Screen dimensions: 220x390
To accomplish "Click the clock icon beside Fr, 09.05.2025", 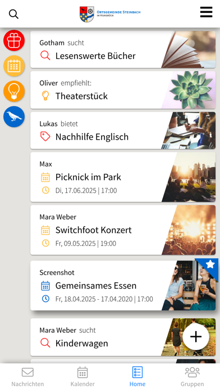I will pos(45,243).
